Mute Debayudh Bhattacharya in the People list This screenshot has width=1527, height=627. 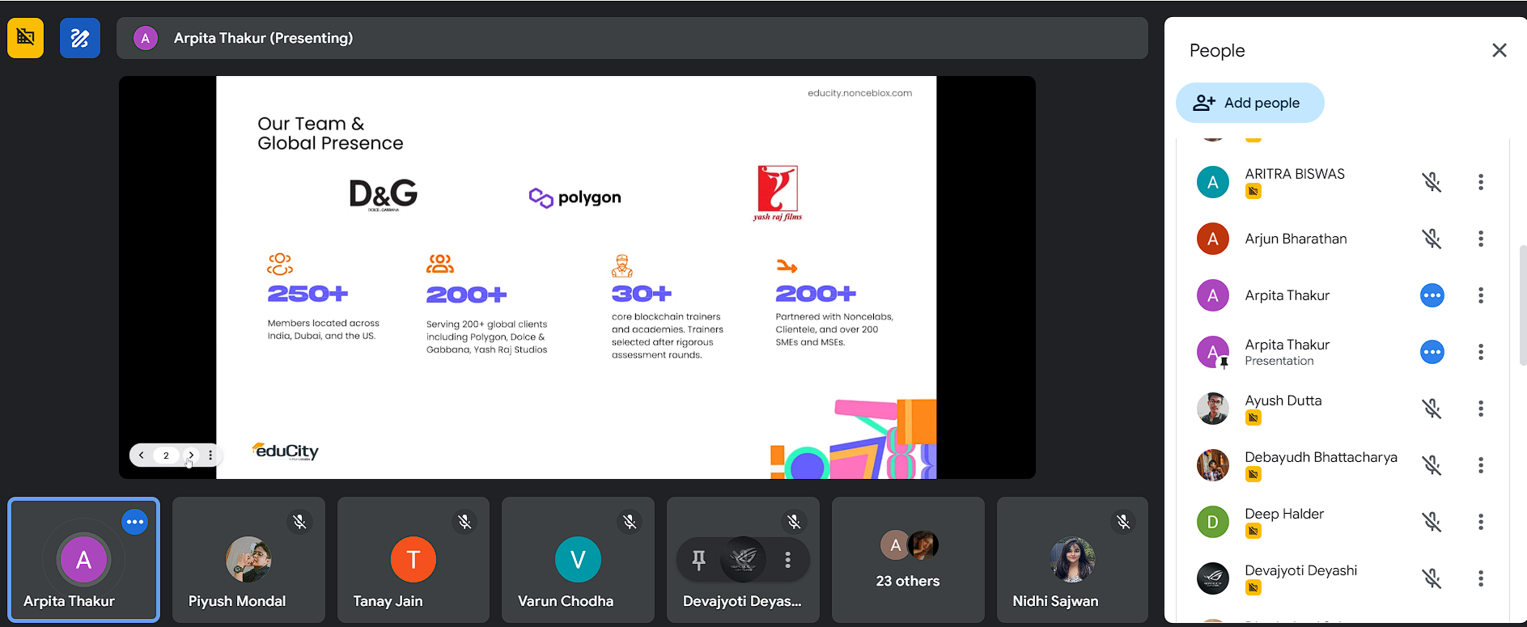pyautogui.click(x=1432, y=465)
